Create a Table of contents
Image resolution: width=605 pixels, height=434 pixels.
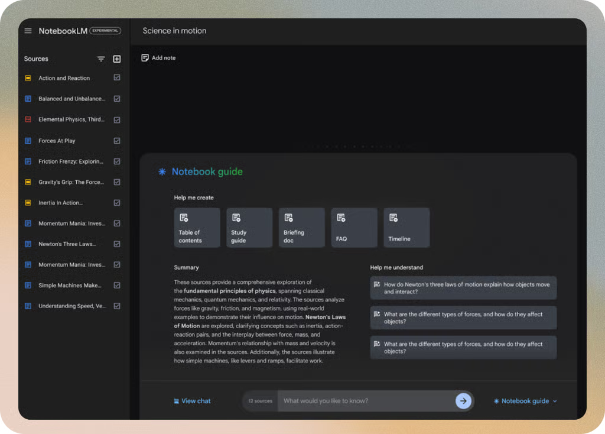[197, 228]
